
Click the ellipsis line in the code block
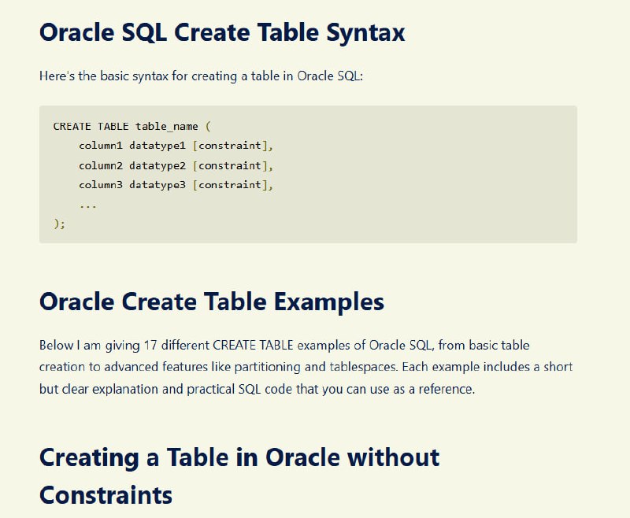tap(87, 206)
